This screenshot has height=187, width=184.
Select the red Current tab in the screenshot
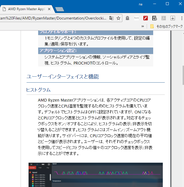[32, 167]
